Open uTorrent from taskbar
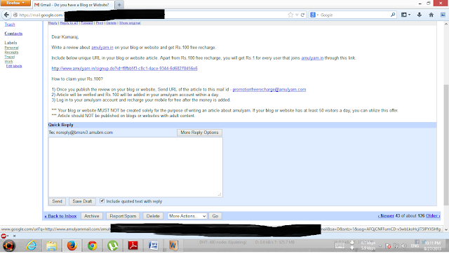 112,245
